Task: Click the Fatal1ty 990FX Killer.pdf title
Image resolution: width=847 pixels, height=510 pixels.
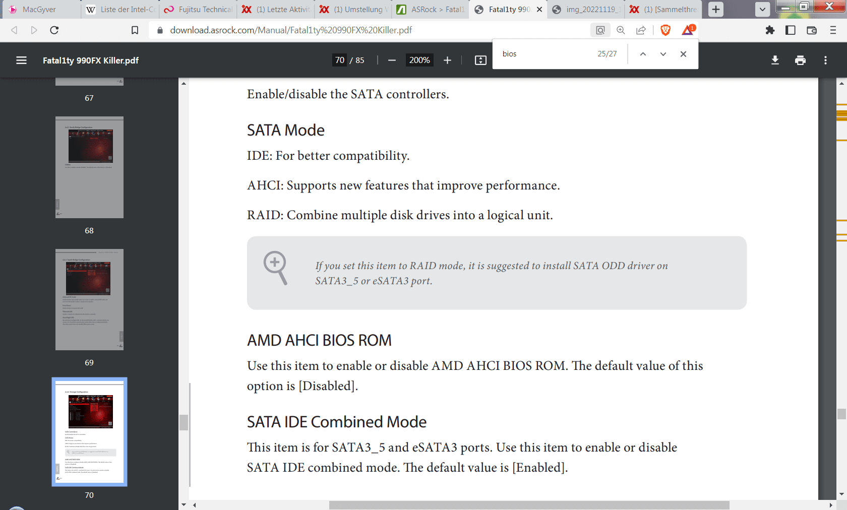Action: 91,60
